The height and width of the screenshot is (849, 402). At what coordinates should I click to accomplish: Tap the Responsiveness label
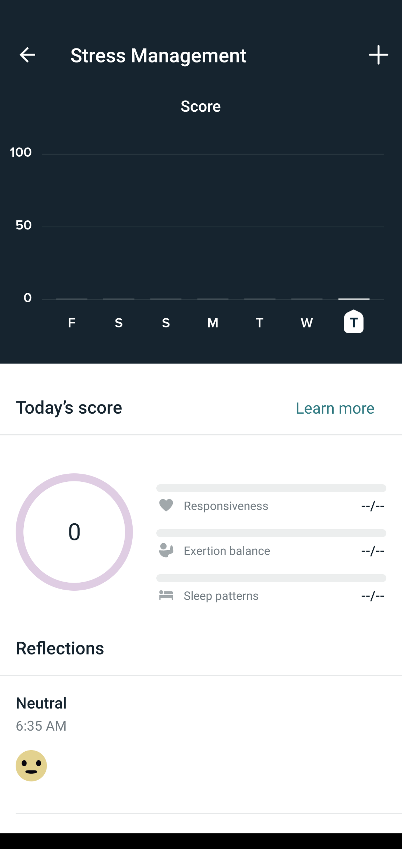tap(226, 506)
